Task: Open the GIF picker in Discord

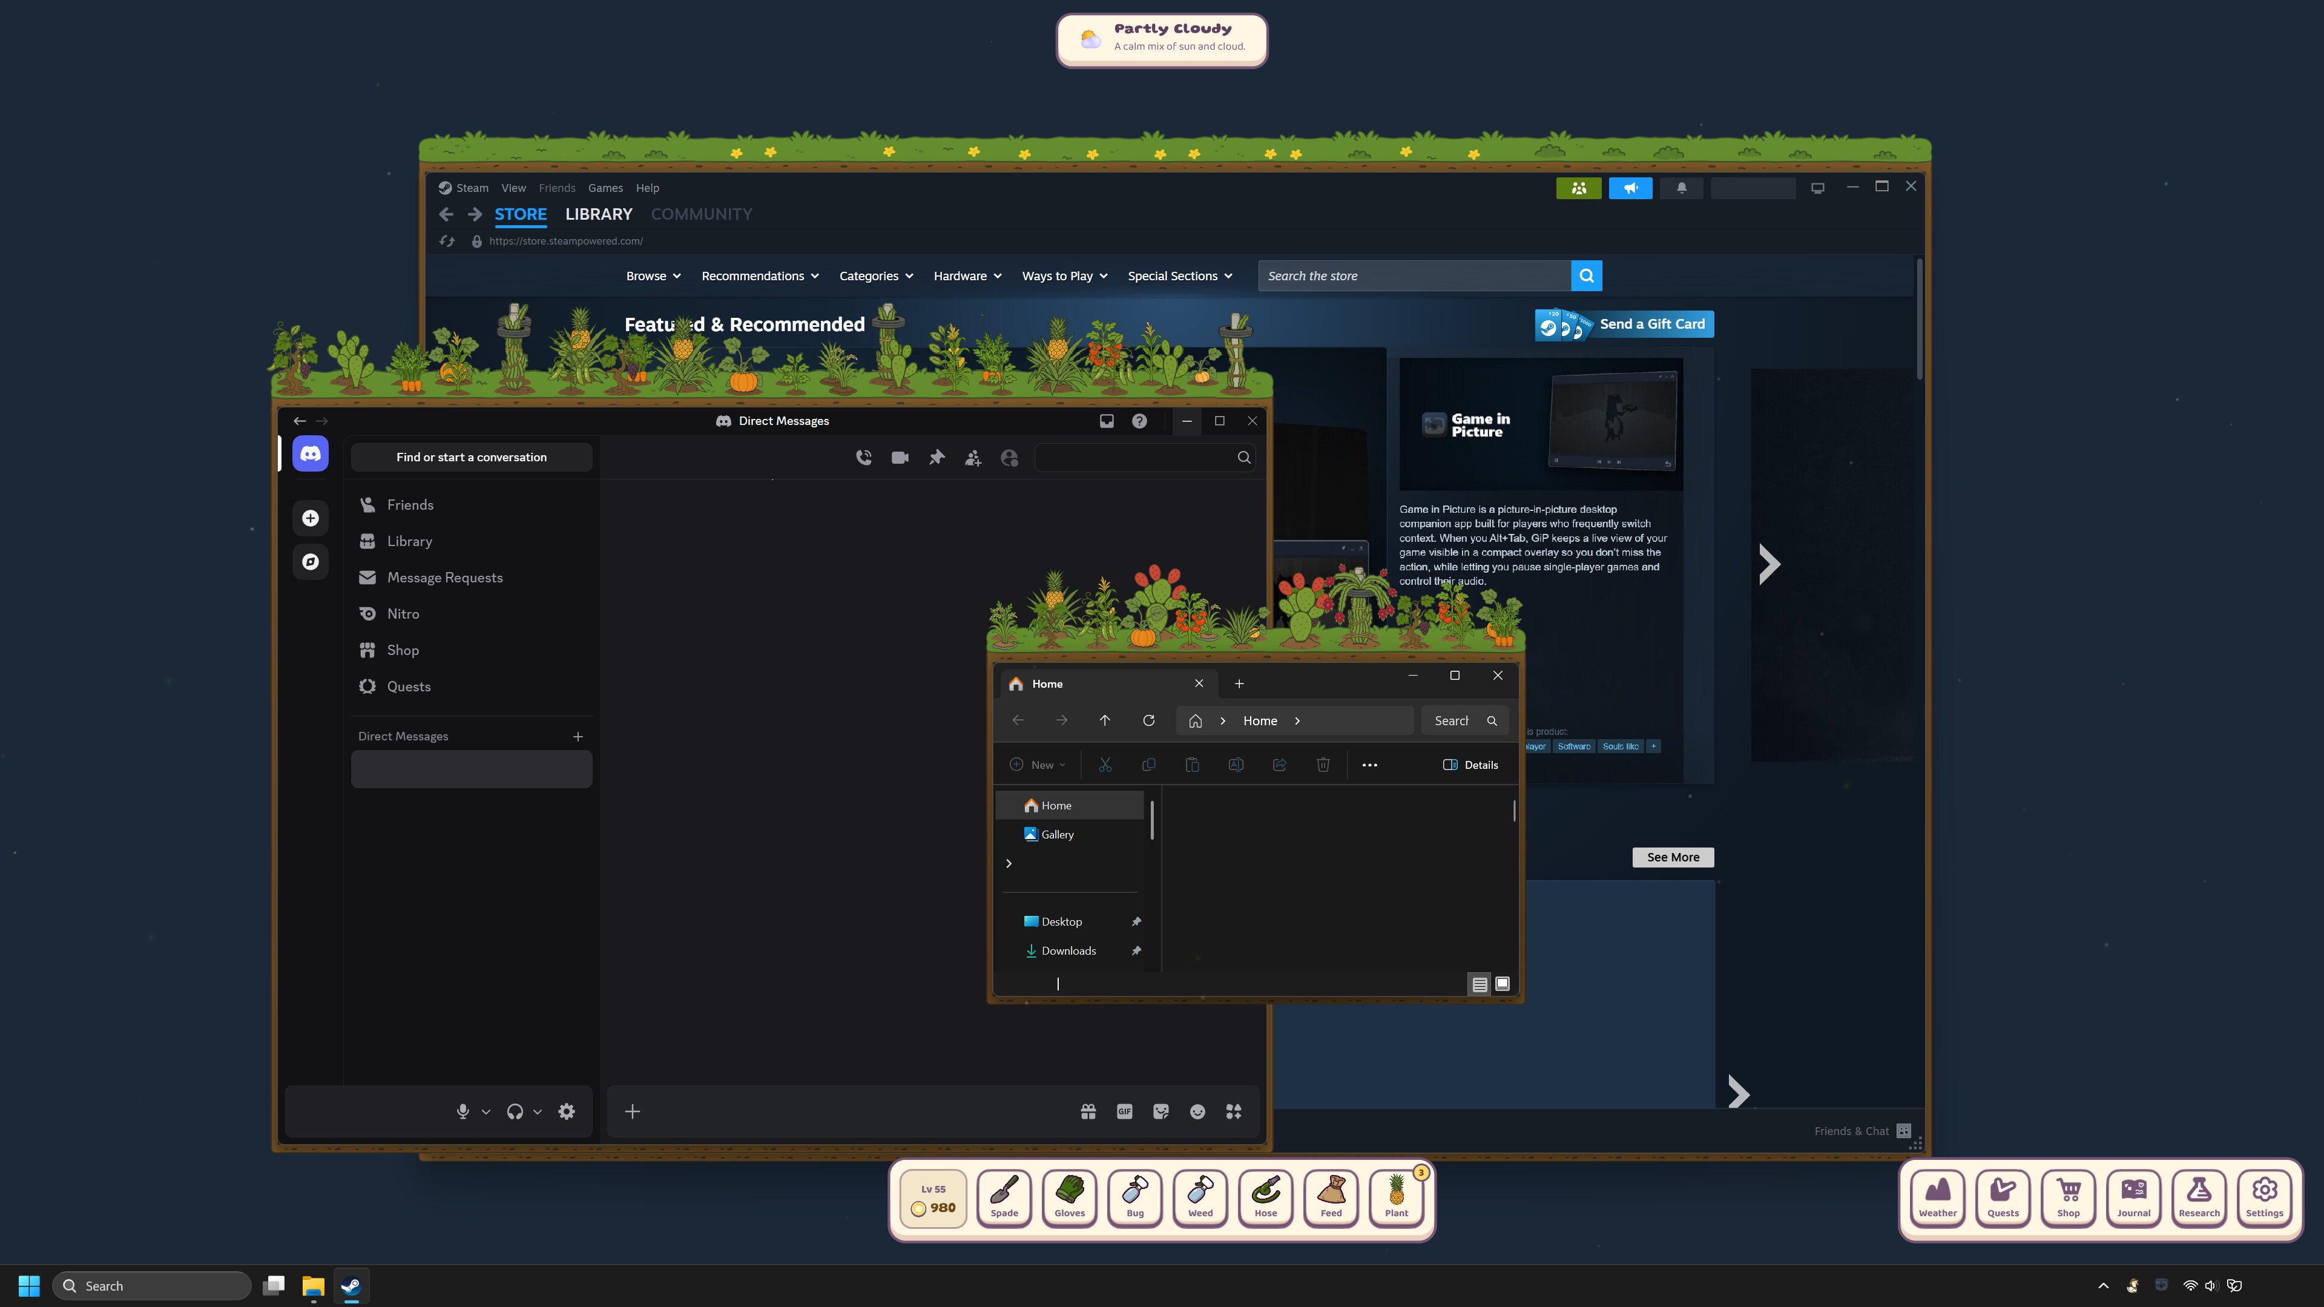Action: (x=1124, y=1111)
